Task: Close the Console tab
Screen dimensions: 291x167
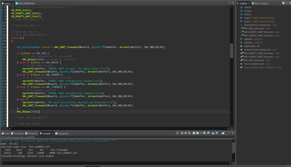Action: click(52, 133)
